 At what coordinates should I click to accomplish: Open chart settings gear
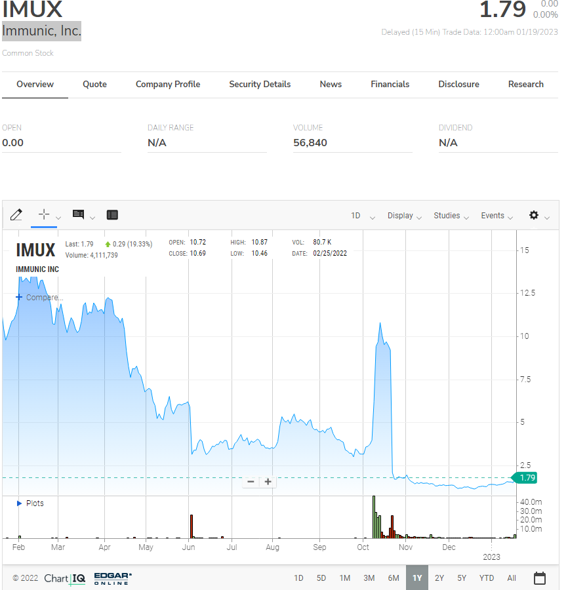(534, 215)
